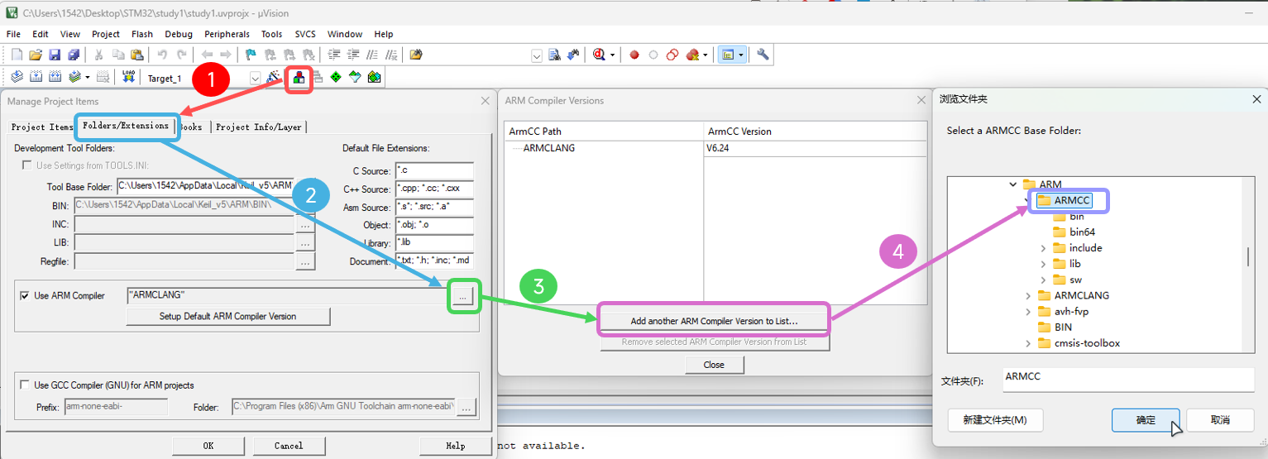The height and width of the screenshot is (459, 1268).
Task: Click Add another ARM Compiler Version to List
Action: tap(714, 321)
